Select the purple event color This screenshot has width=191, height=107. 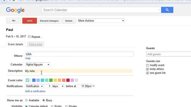(72, 80)
